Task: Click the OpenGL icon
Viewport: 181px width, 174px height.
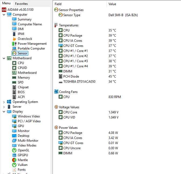Action: (x=14, y=150)
